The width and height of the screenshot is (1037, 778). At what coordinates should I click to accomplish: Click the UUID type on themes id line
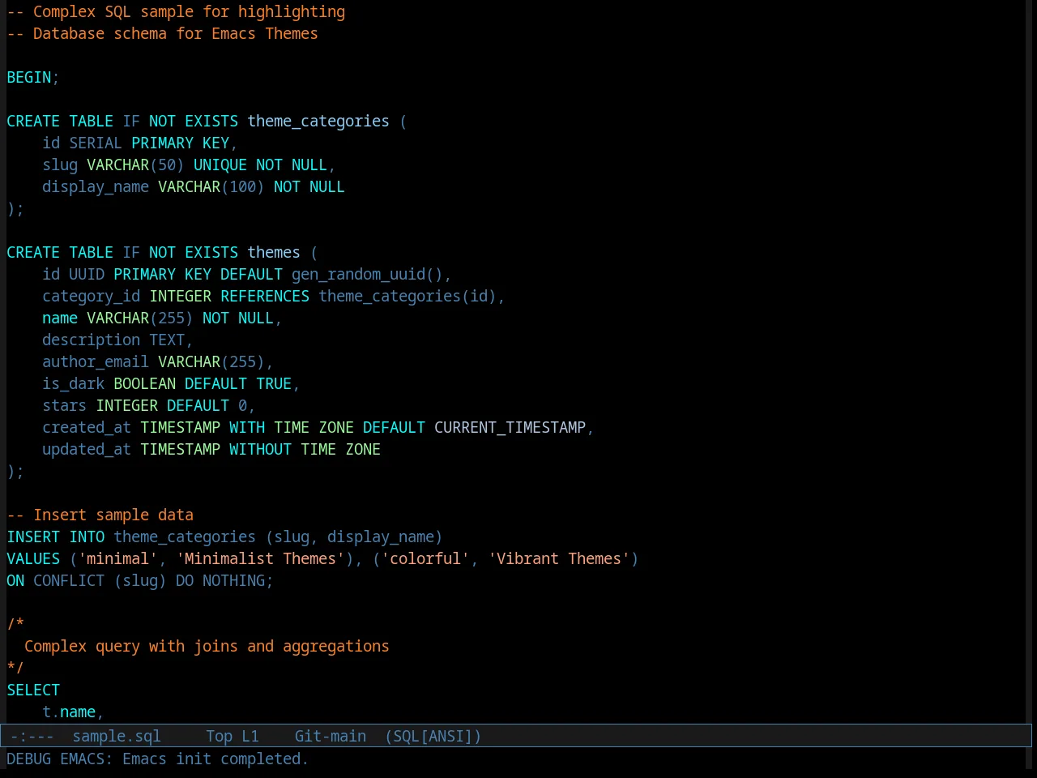click(x=87, y=274)
